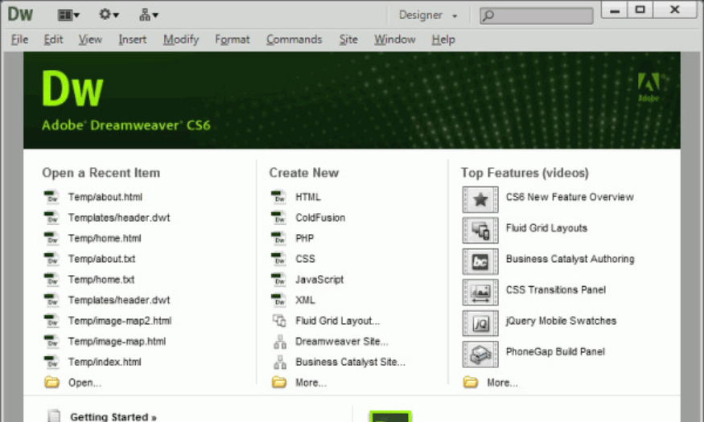Screen dimensions: 704x422
Task: Open the Modify menu
Action: (181, 39)
